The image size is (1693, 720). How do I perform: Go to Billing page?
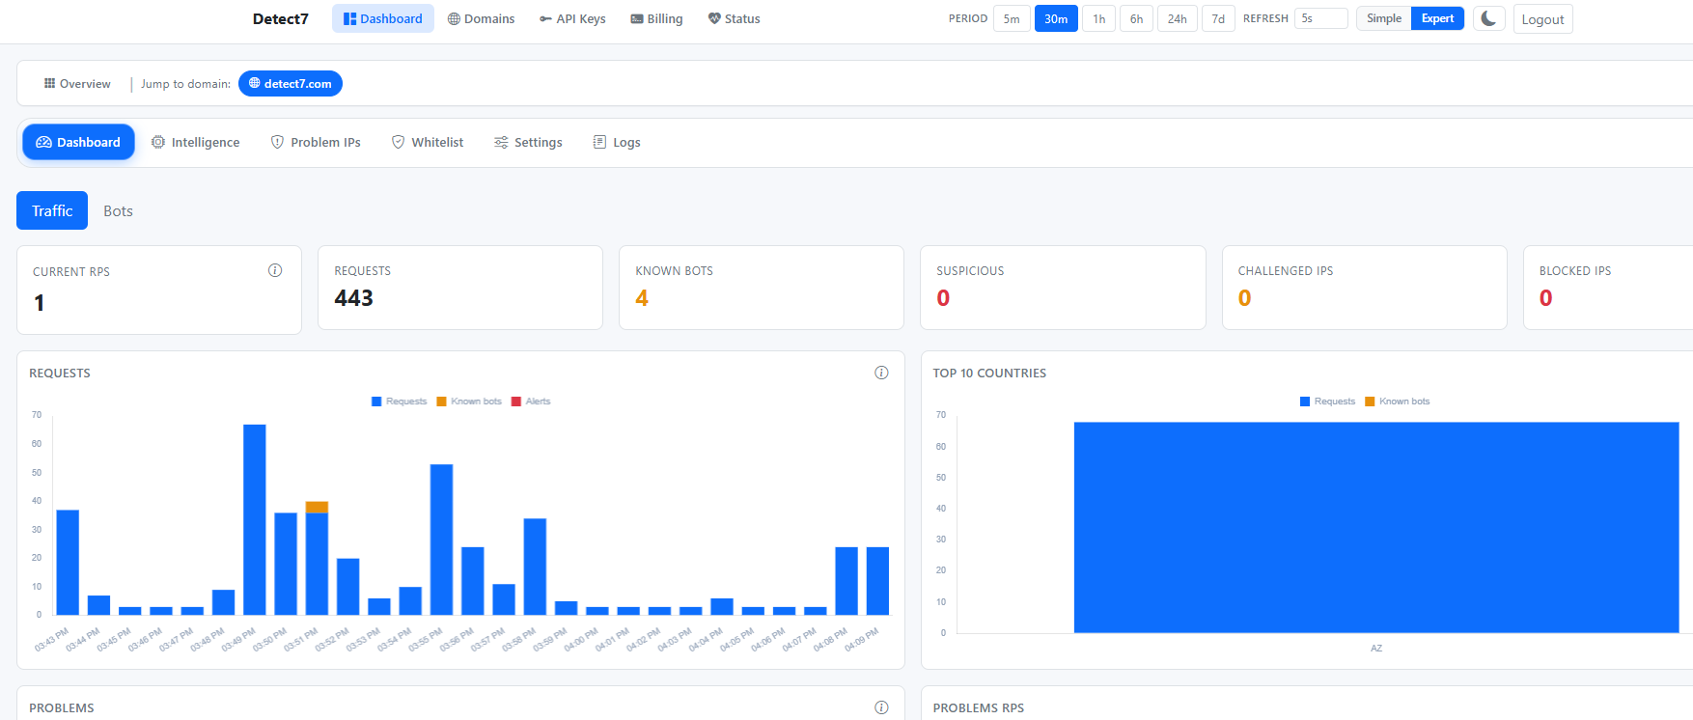[x=656, y=18]
